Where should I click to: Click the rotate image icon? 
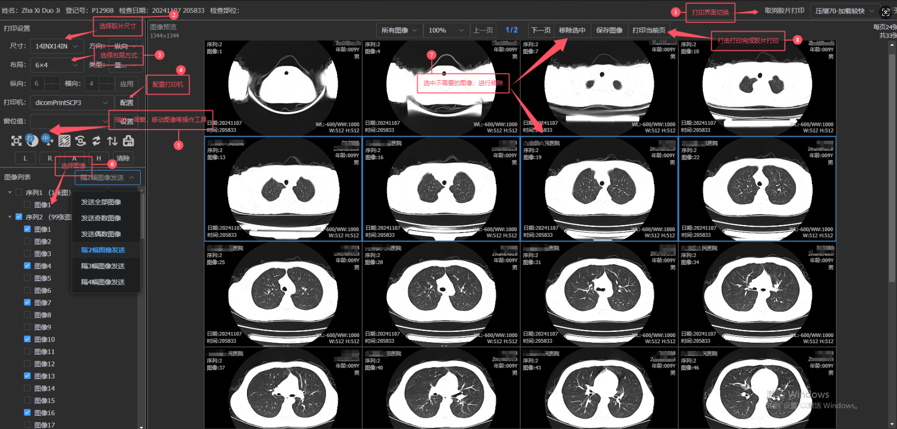coord(80,141)
